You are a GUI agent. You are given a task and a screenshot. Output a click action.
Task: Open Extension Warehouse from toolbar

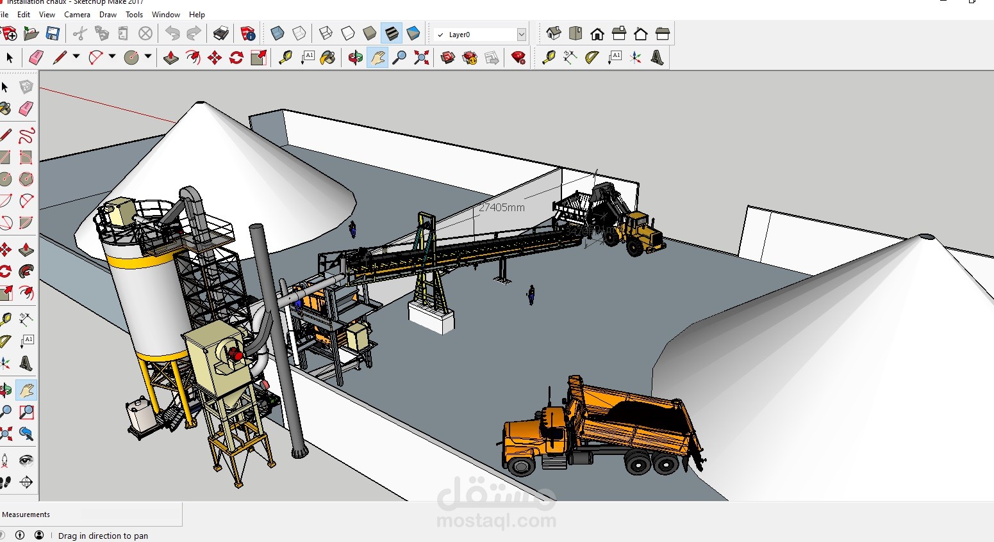point(470,58)
